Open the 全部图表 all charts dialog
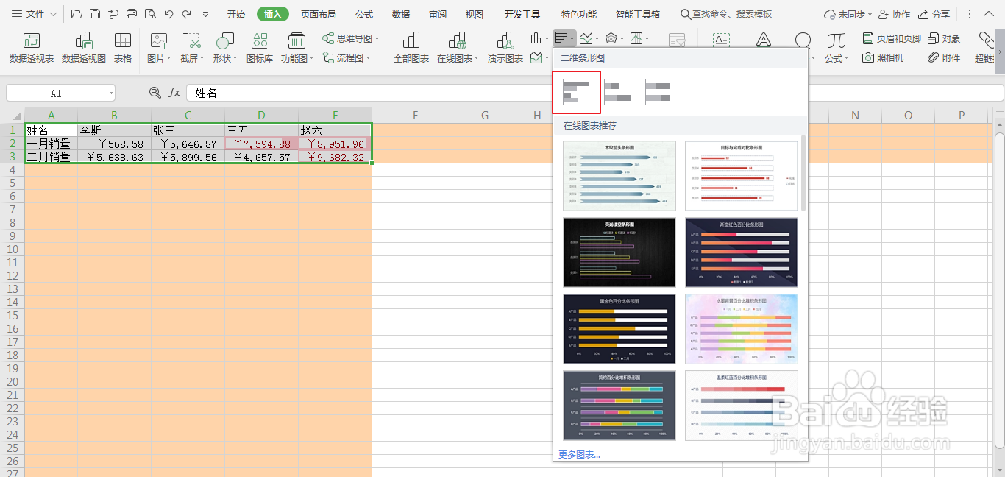The height and width of the screenshot is (477, 1005). (411, 48)
